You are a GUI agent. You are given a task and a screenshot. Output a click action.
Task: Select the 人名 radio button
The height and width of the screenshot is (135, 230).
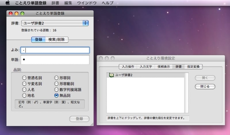pyautogui.click(x=24, y=89)
